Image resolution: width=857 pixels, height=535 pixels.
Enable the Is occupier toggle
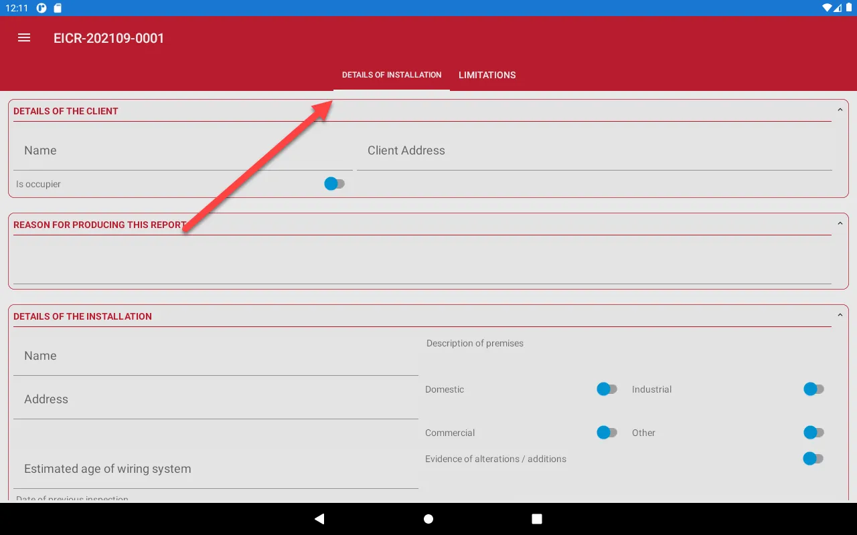(x=333, y=183)
